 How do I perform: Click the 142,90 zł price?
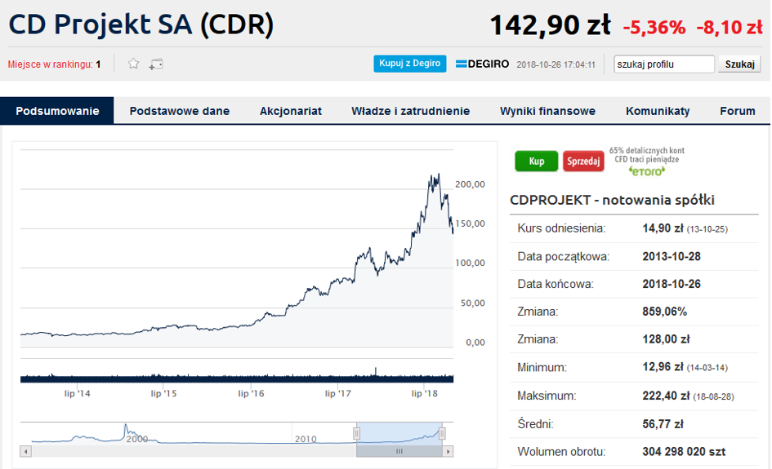[x=550, y=25]
